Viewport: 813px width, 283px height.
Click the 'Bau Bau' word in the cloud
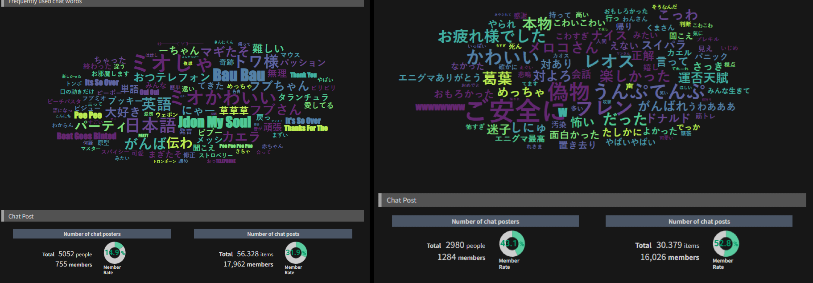tap(239, 75)
